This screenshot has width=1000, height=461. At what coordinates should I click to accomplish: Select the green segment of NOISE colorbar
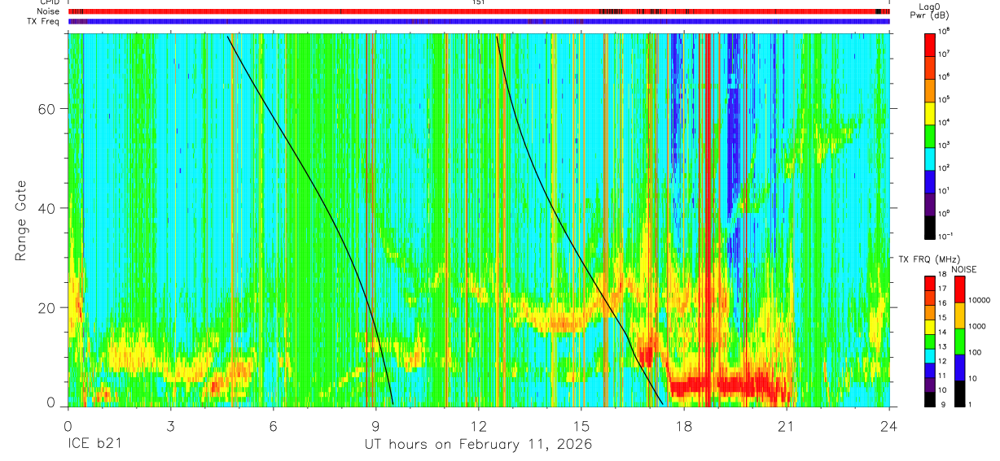pyautogui.click(x=958, y=341)
